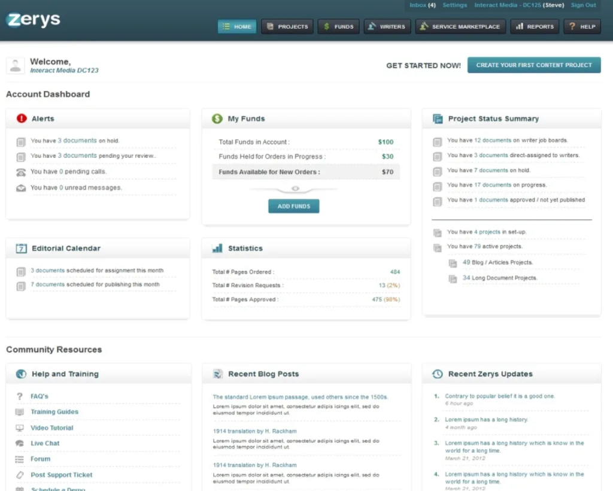Viewport: 613px width, 491px height.
Task: Click the green My Funds dollar icon
Action: pos(217,119)
